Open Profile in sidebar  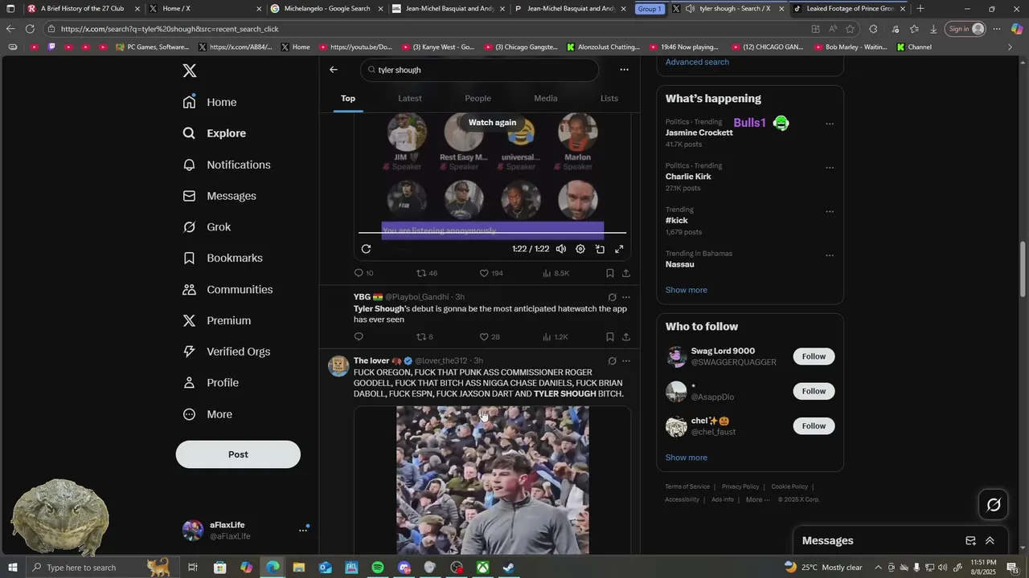pos(211,383)
